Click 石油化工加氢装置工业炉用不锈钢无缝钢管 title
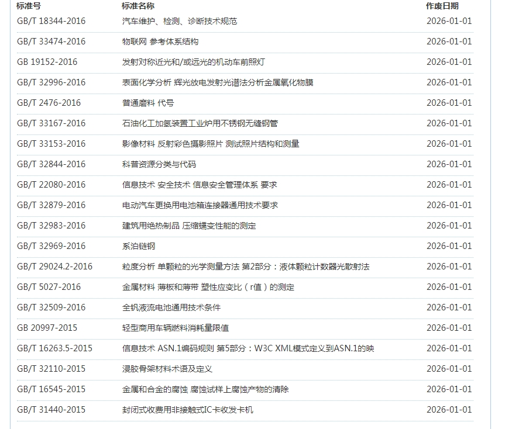 (200, 123)
